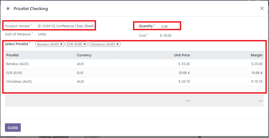Viewport: 269px width, 138px height.
Task: Remove the Benelux (AUD) pricelist tag
Action: coord(62,44)
